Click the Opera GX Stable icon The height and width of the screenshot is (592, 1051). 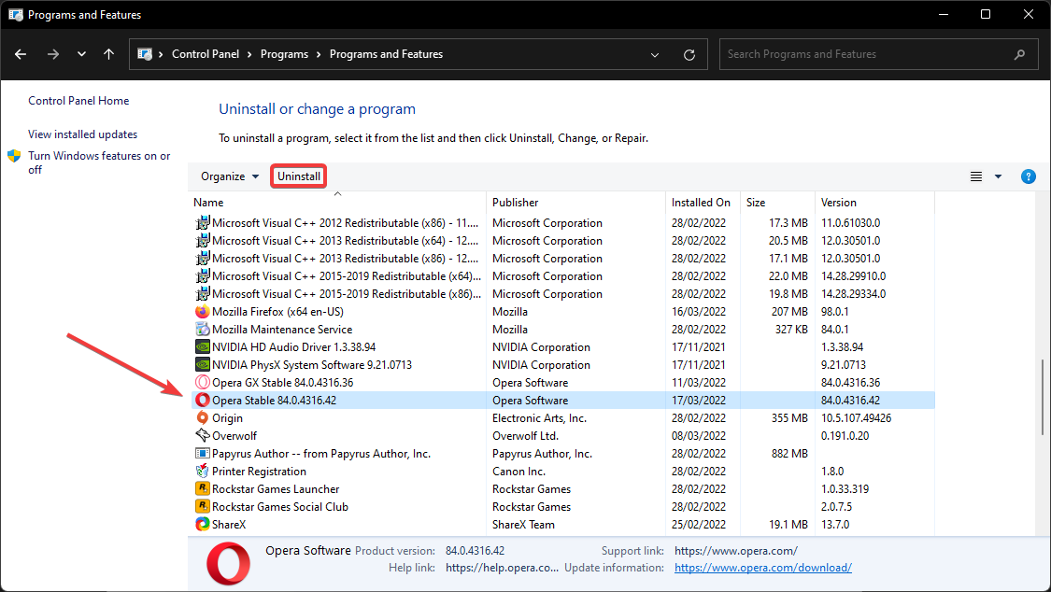coord(203,383)
